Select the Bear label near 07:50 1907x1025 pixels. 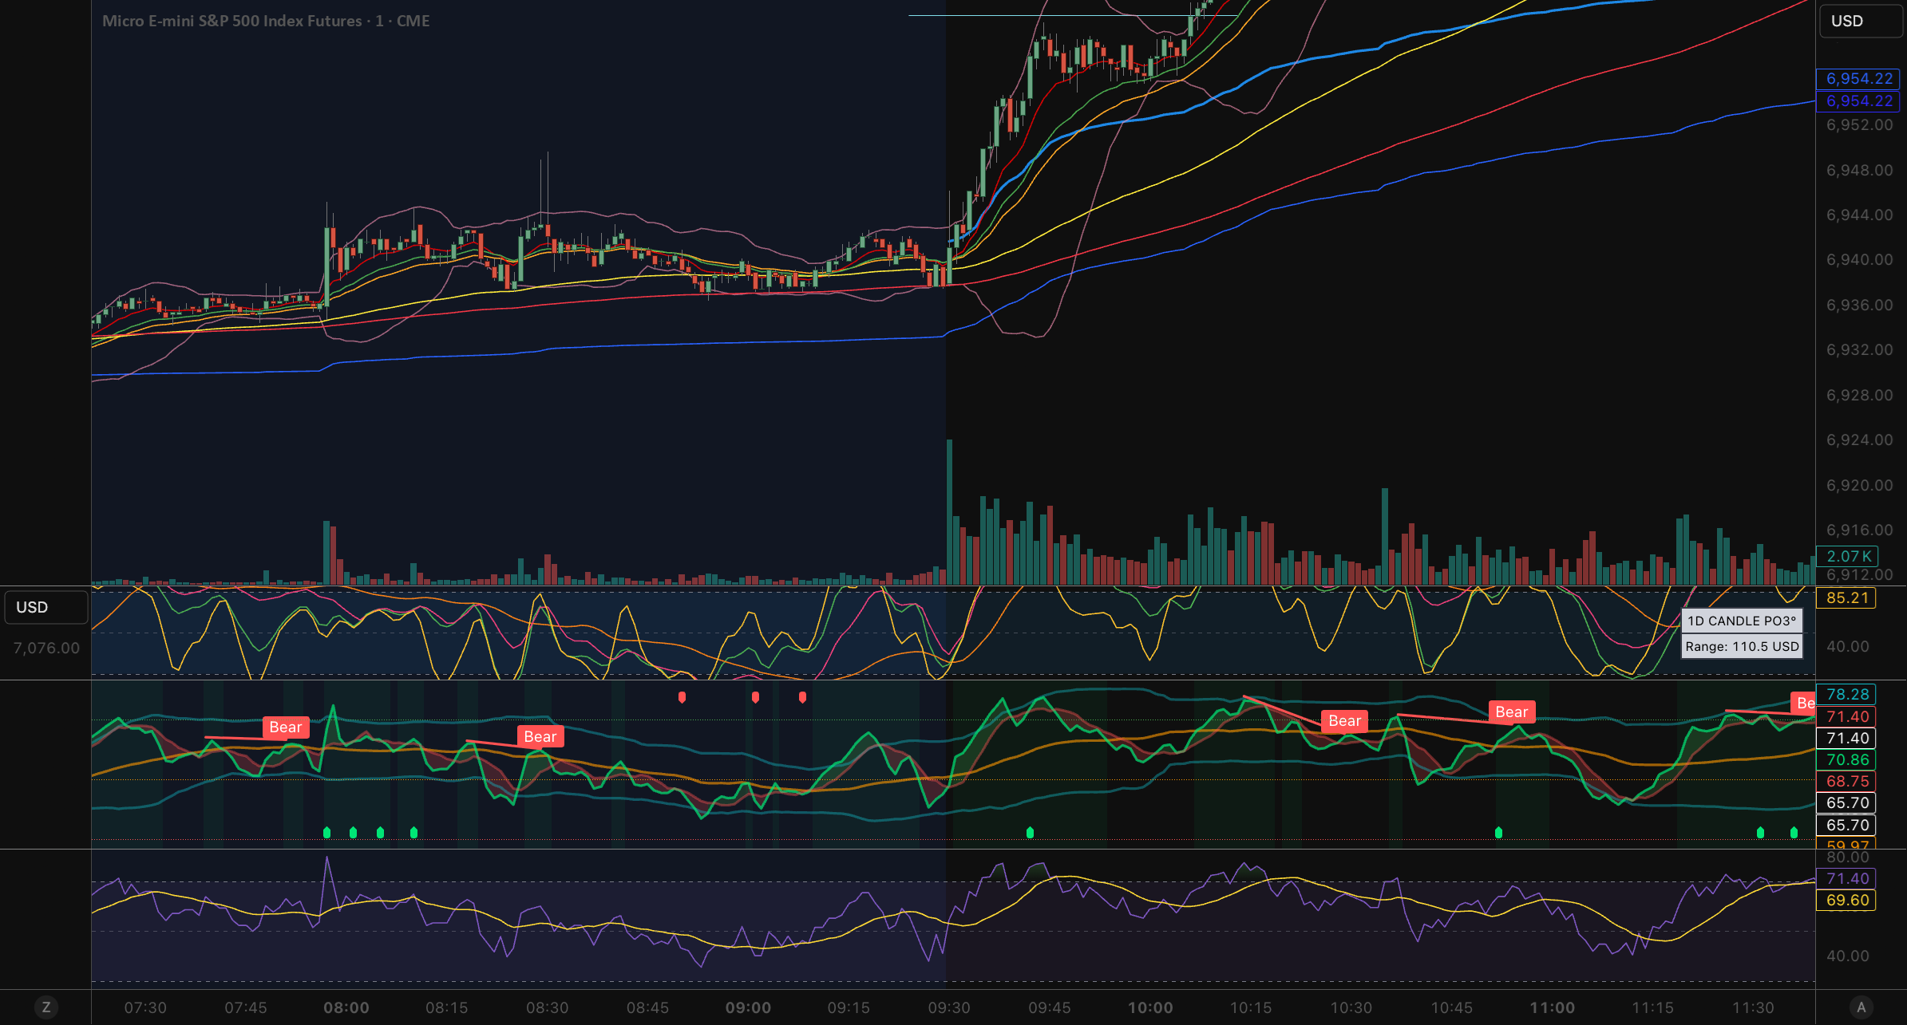(286, 727)
